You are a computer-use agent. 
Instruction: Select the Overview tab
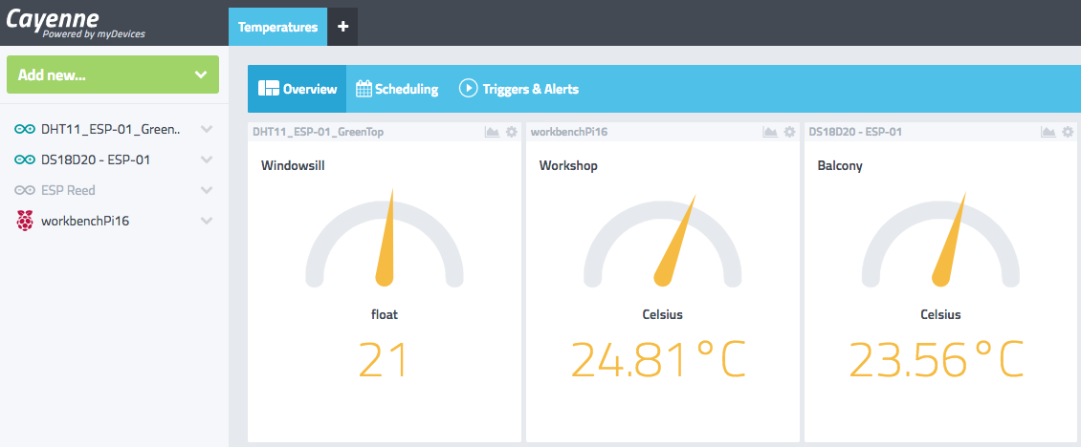tap(298, 89)
